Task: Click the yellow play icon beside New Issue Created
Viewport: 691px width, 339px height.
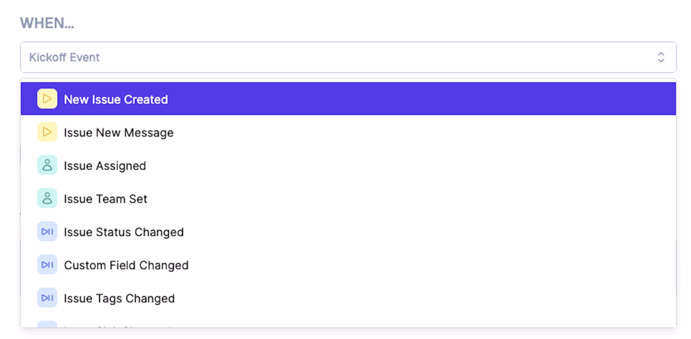Action: click(47, 99)
